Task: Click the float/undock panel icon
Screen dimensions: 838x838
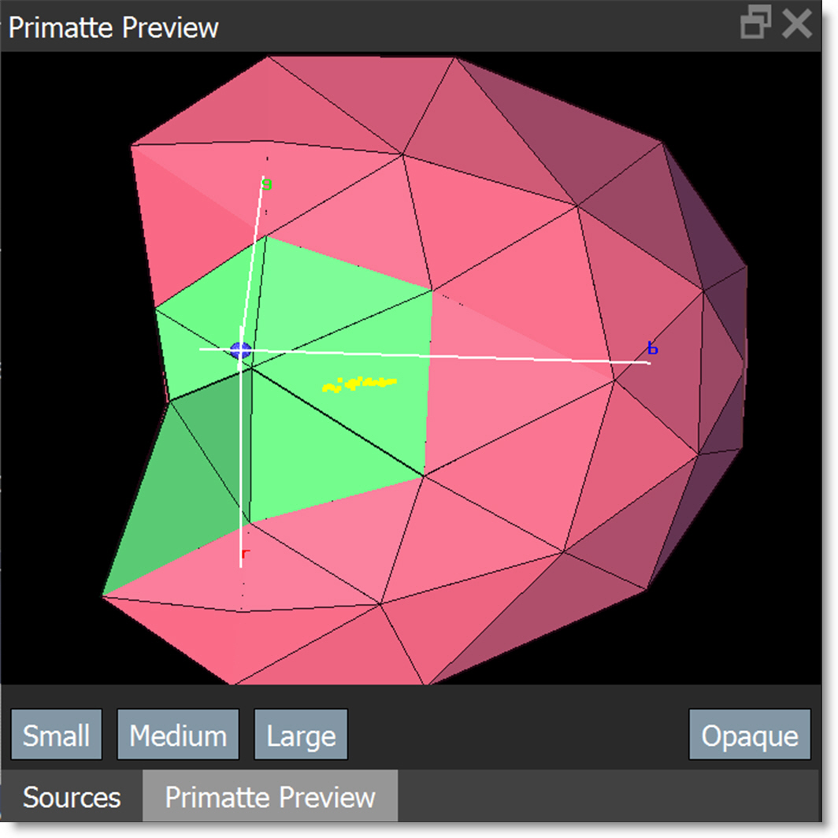Action: [x=755, y=24]
